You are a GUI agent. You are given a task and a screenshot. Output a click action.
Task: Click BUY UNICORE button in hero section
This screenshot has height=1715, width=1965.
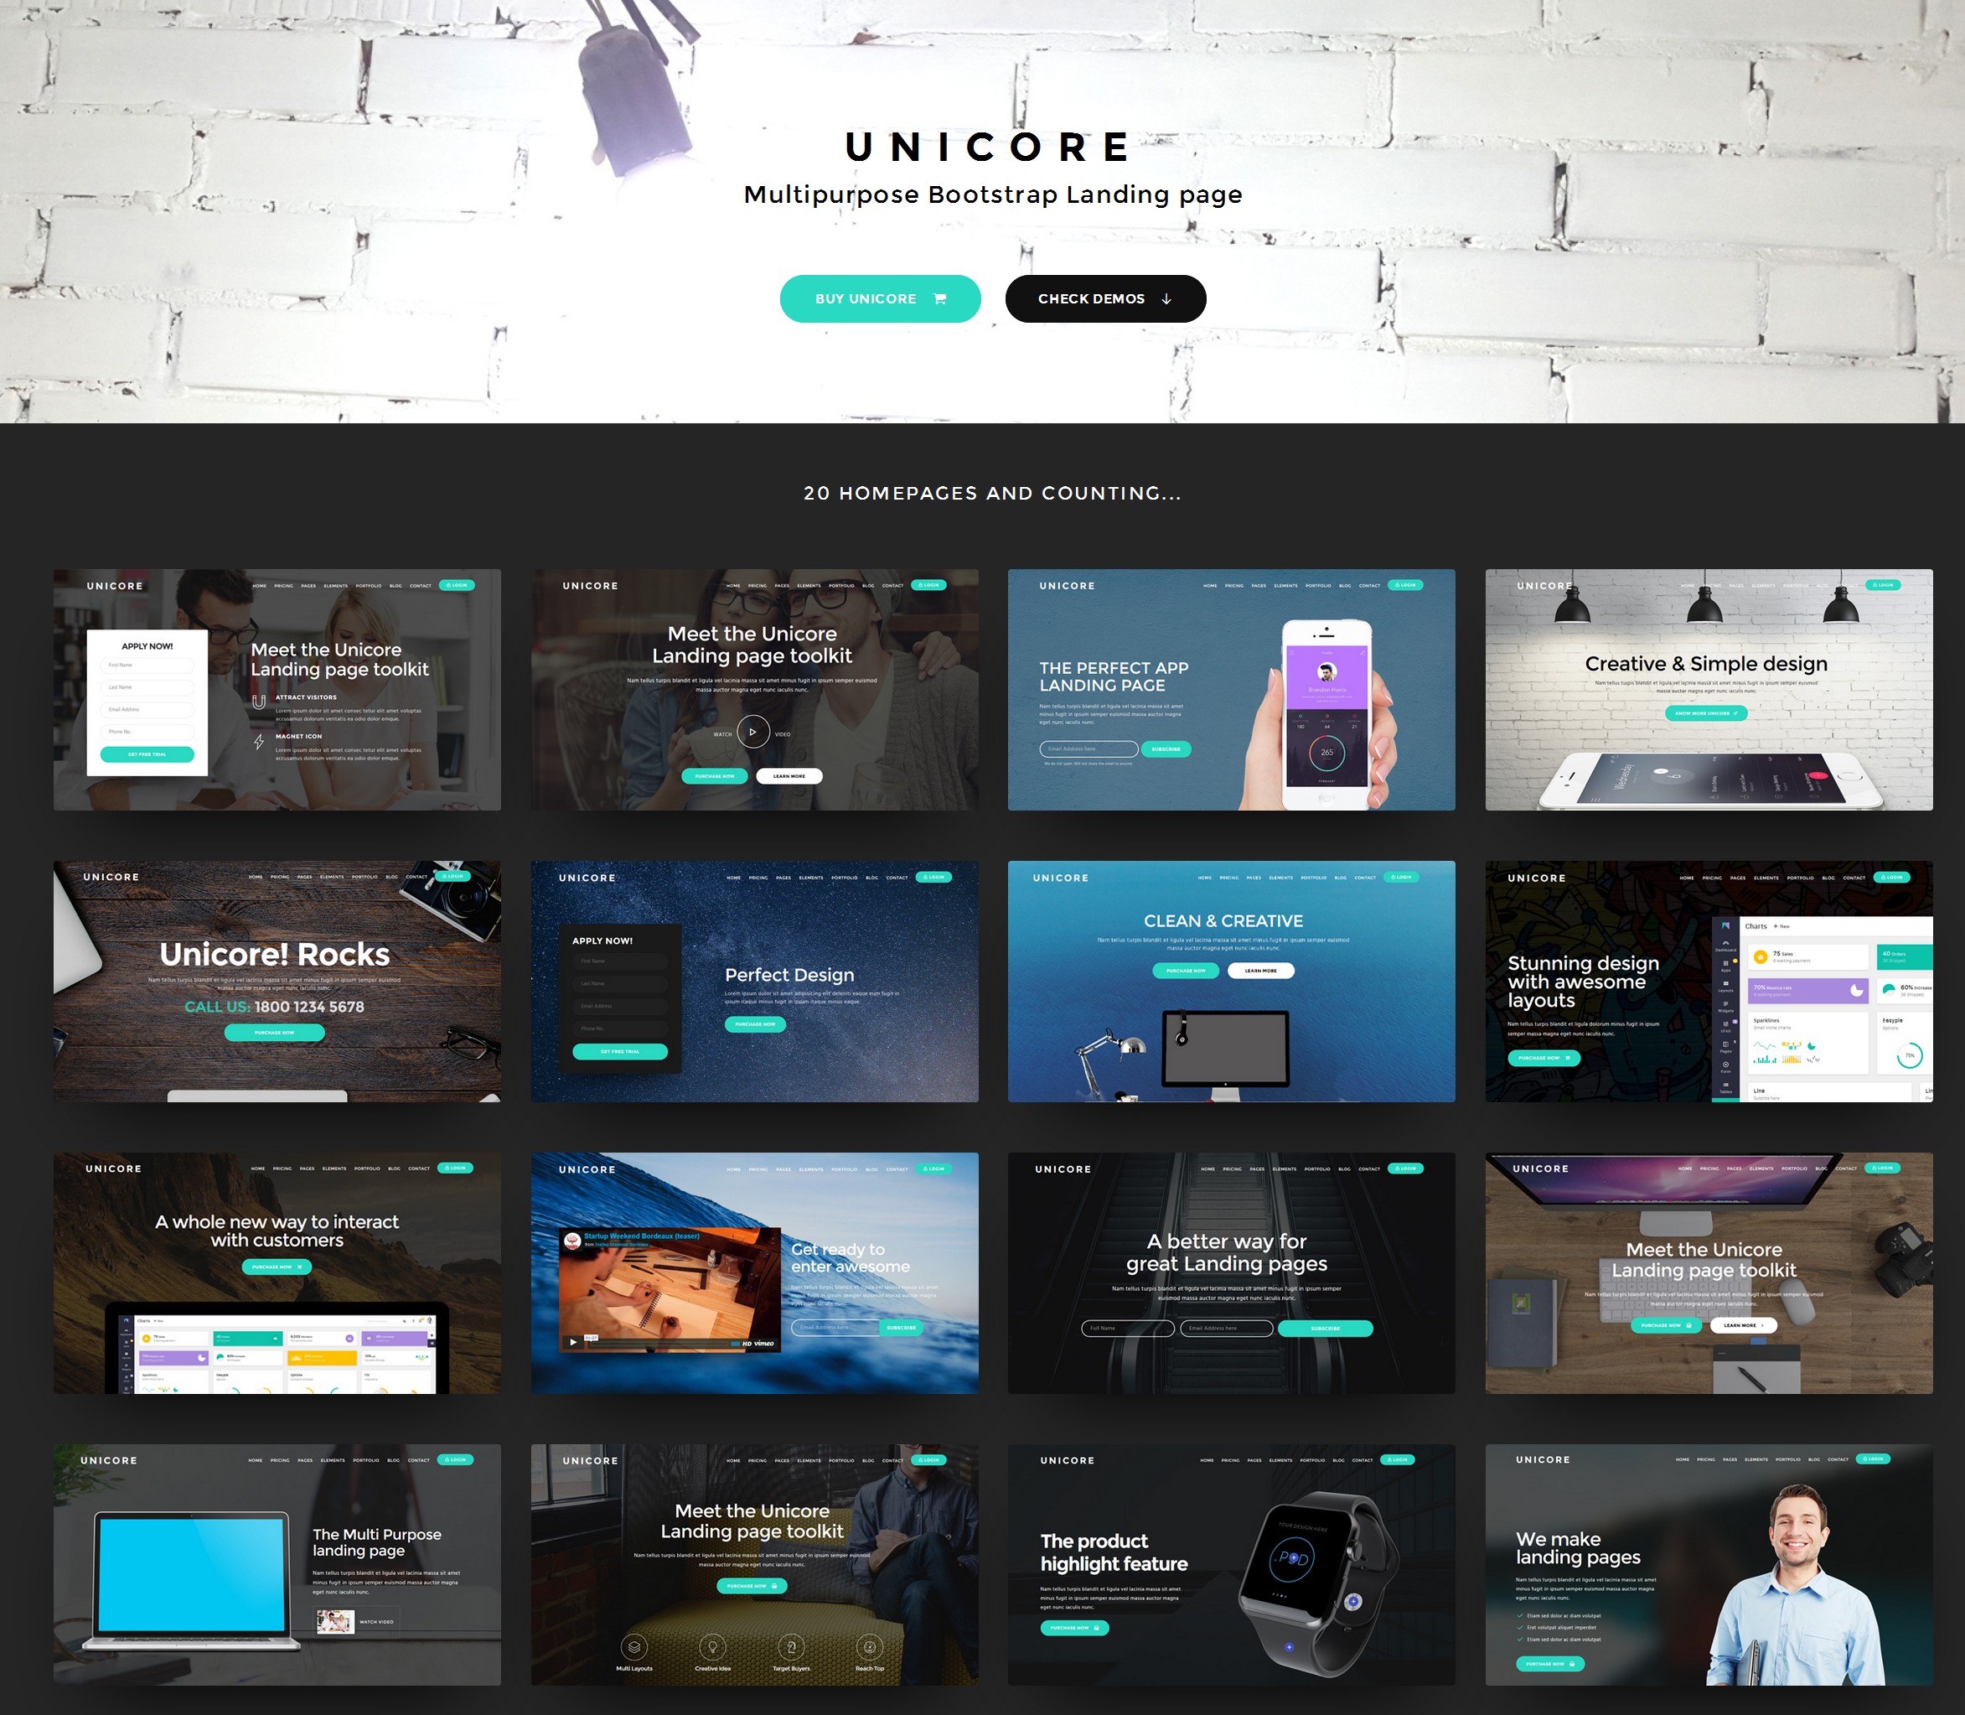869,298
